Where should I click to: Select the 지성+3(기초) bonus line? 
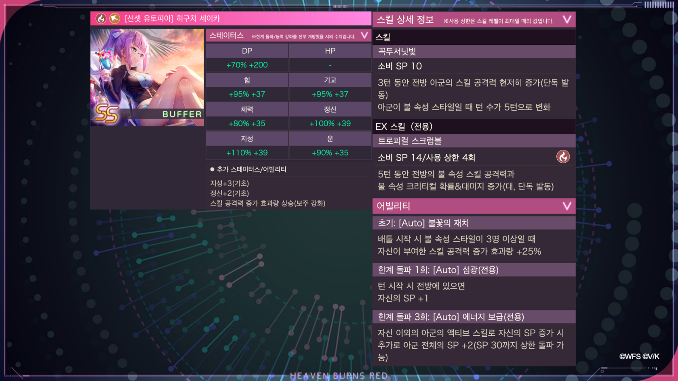(x=230, y=183)
